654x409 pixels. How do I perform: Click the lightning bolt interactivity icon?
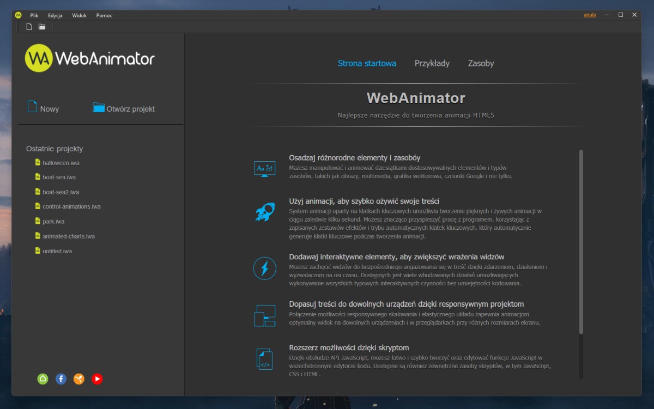point(264,268)
